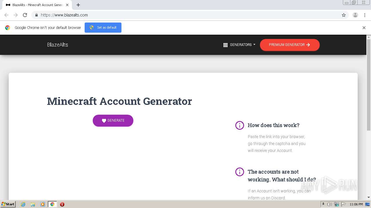Show hidden system tray icons
This screenshot has height=208, width=371.
click(323, 204)
